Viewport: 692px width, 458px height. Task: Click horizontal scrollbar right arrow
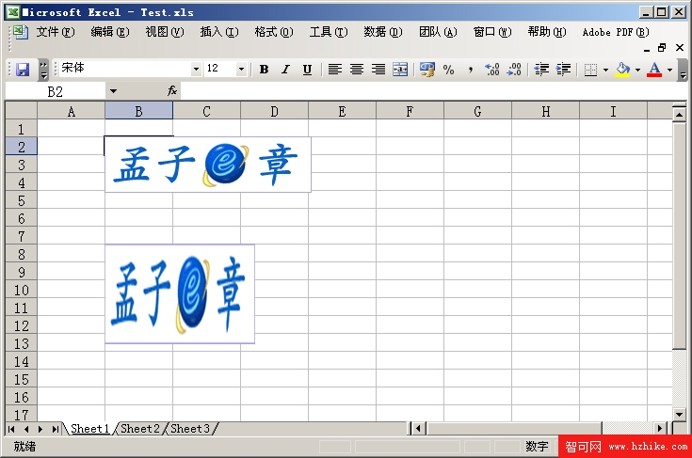pyautogui.click(x=660, y=428)
